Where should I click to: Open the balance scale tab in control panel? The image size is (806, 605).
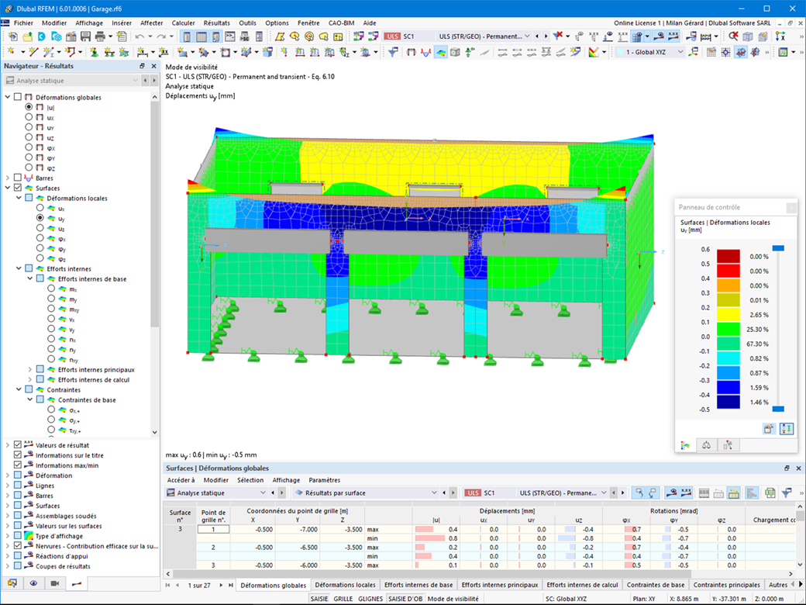[x=706, y=445]
